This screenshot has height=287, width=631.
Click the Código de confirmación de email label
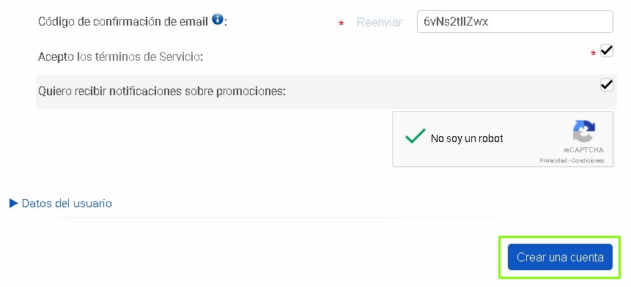pyautogui.click(x=123, y=21)
